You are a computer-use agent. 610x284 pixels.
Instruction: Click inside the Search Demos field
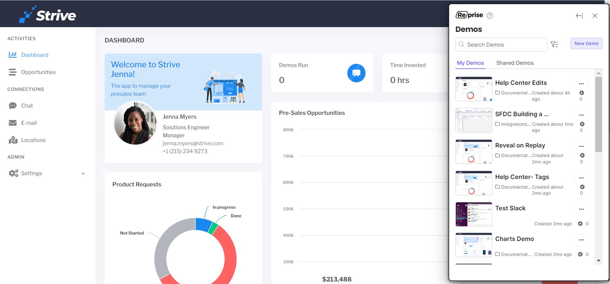[x=501, y=44]
